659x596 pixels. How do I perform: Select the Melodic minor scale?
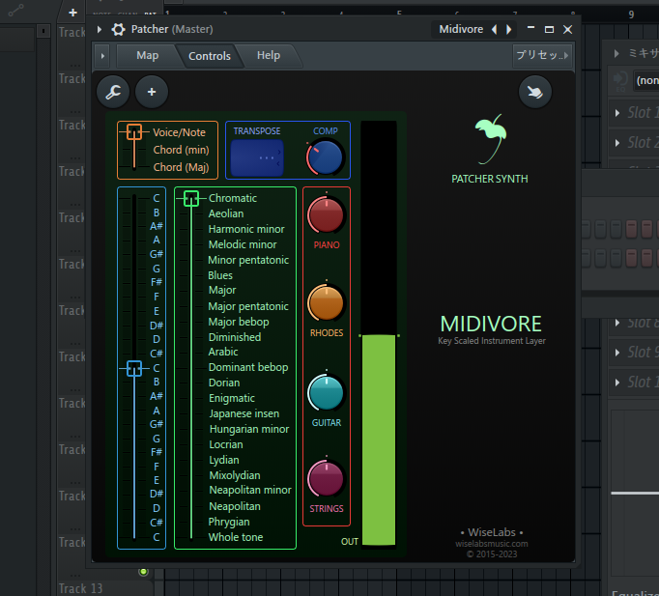coord(243,244)
